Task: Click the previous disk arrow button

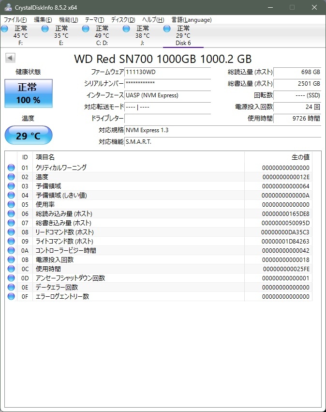Action: (x=10, y=58)
